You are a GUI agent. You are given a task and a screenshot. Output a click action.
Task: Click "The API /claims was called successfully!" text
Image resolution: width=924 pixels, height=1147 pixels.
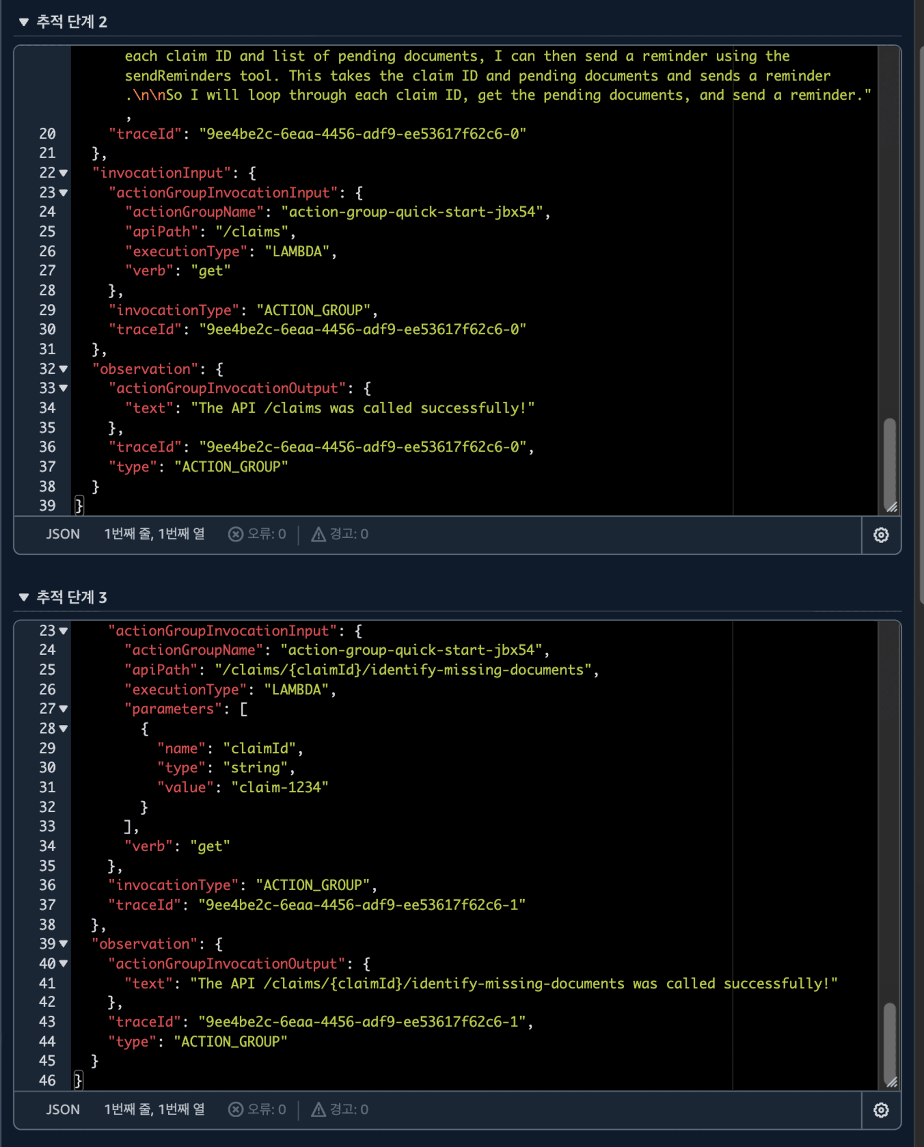click(x=362, y=408)
